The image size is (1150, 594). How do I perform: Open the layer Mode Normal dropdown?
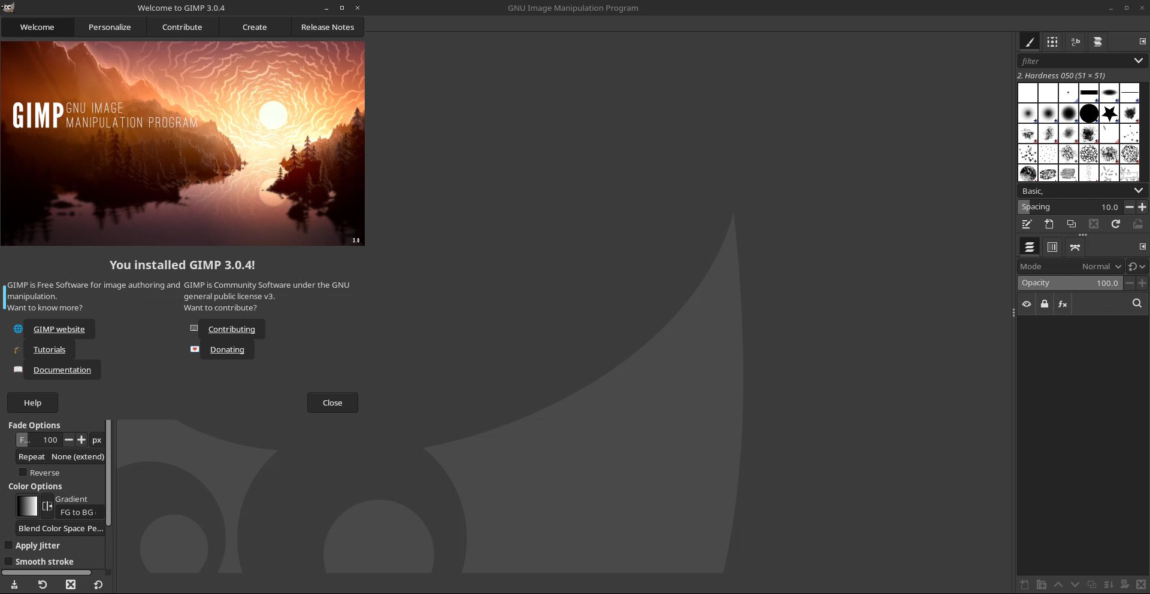coord(1101,267)
